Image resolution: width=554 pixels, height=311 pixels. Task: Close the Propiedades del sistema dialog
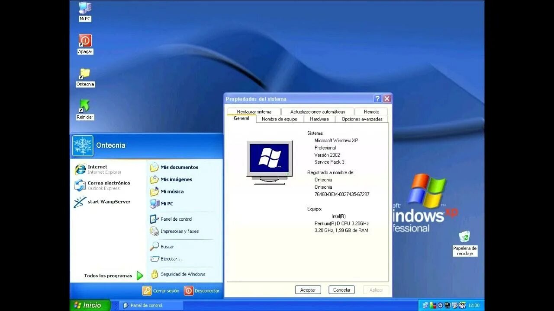pos(387,99)
